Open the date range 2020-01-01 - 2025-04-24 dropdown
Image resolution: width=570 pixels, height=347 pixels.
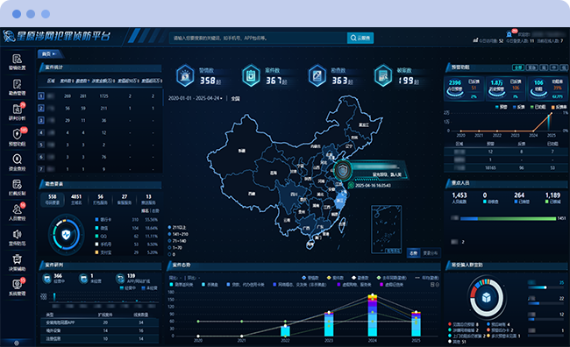(196, 98)
